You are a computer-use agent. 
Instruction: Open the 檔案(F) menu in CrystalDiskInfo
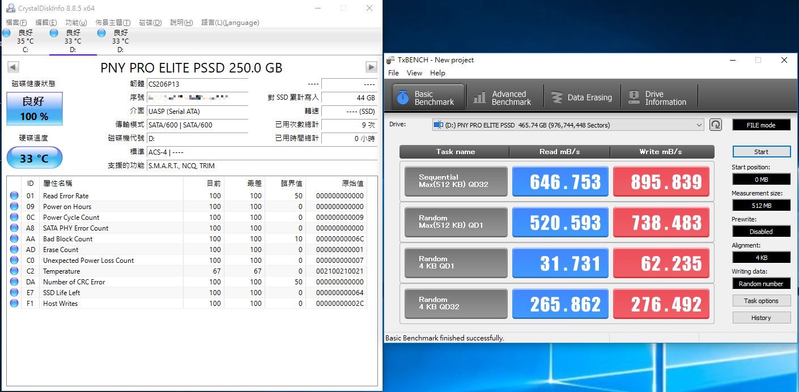click(16, 23)
